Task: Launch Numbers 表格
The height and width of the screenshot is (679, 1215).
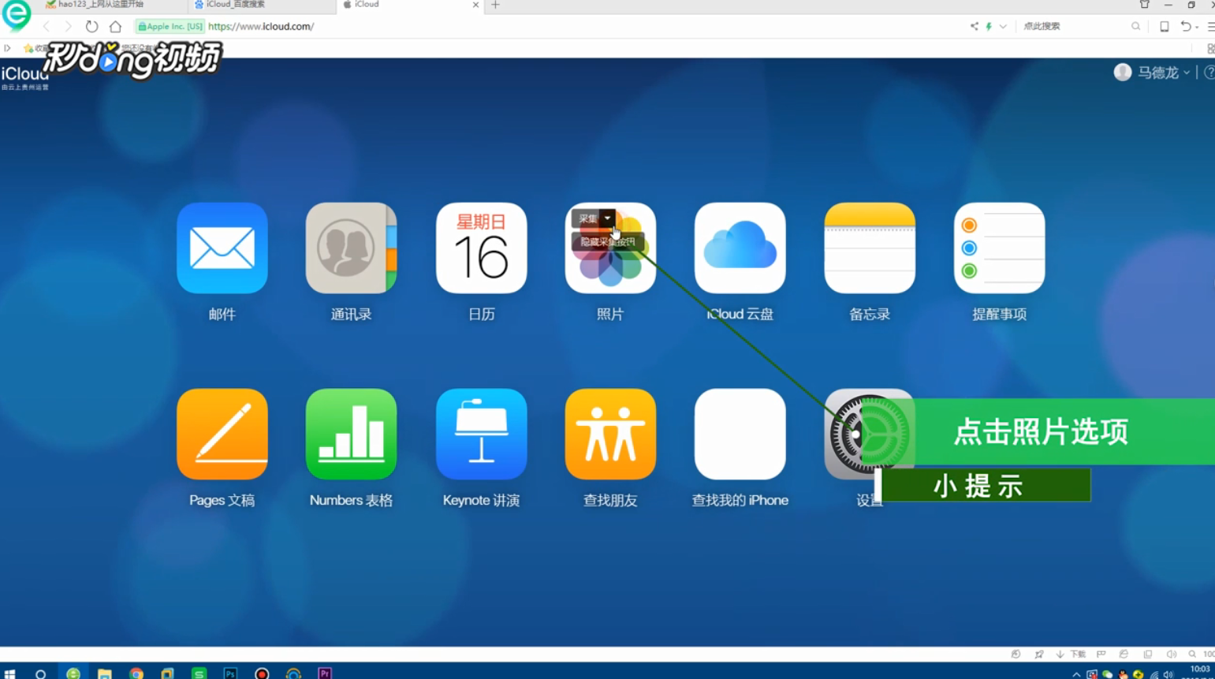Action: (x=351, y=433)
